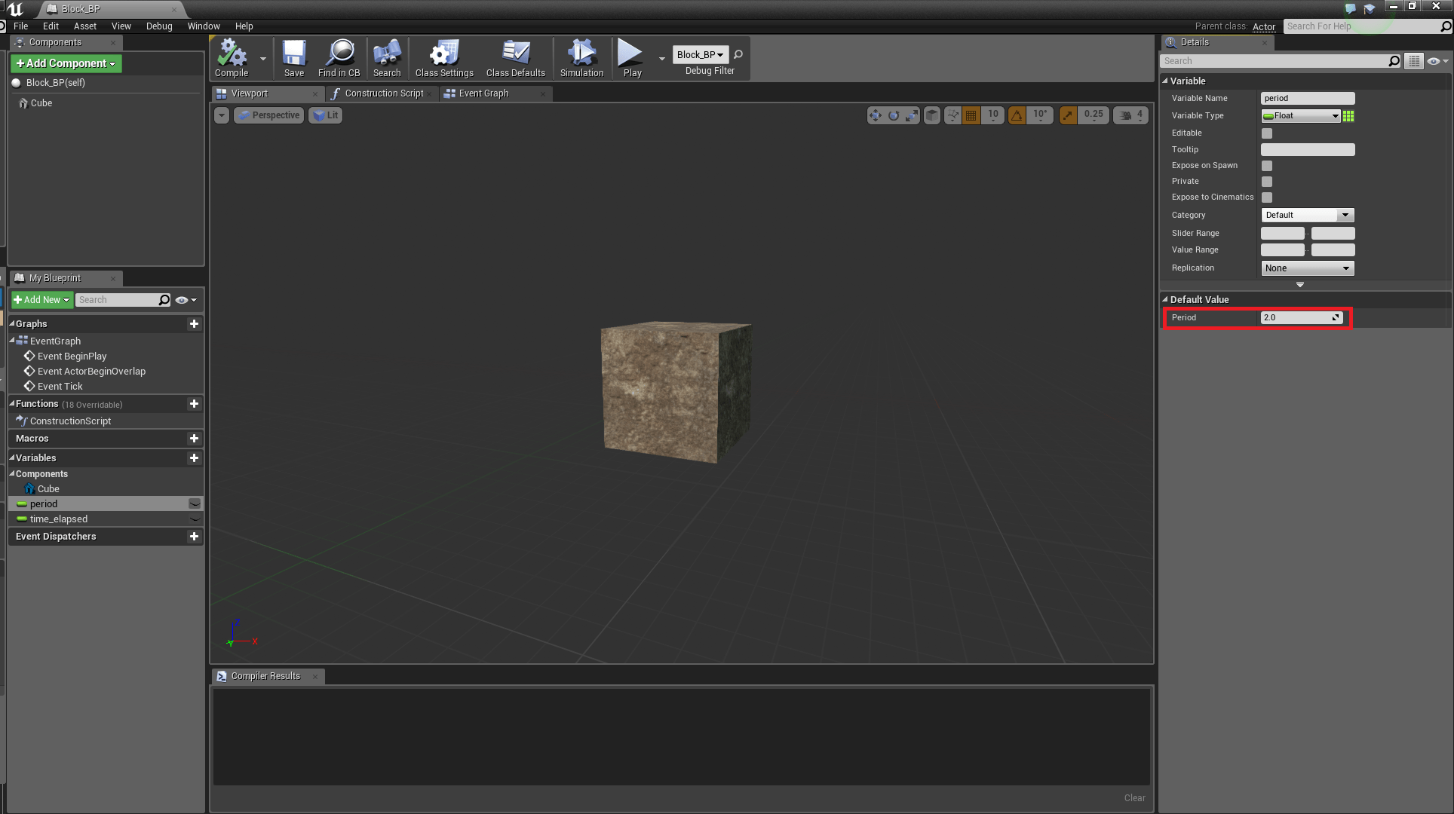Open Class Settings
Viewport: 1454px width, 814px height.
[x=443, y=58]
